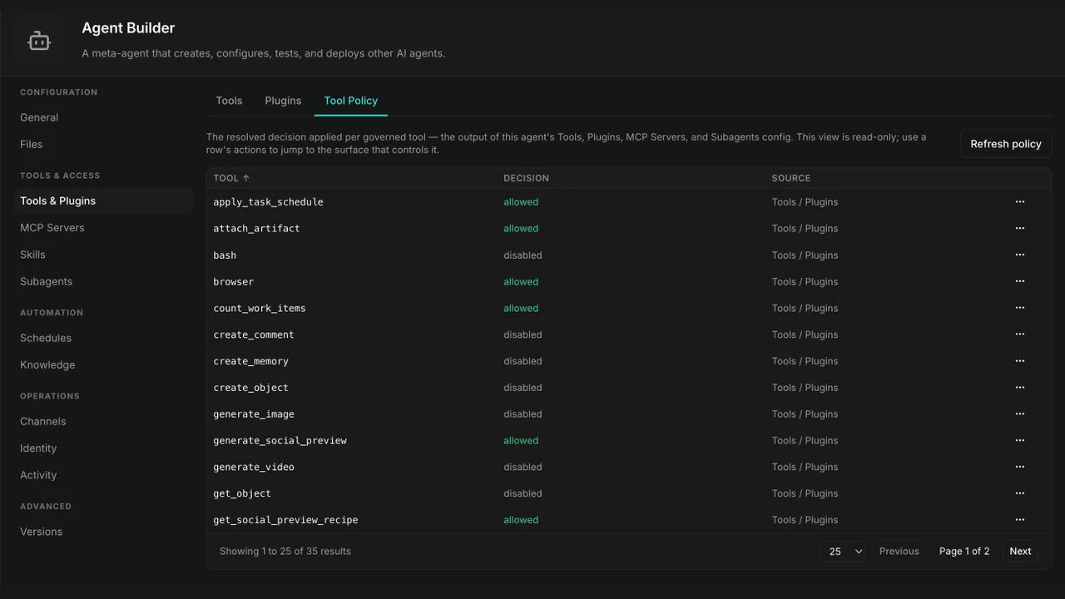Image resolution: width=1065 pixels, height=599 pixels.
Task: Open actions menu for bash row
Action: click(x=1019, y=255)
